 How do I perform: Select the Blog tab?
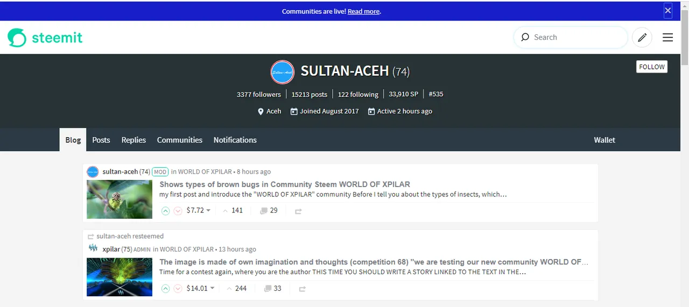(x=73, y=140)
